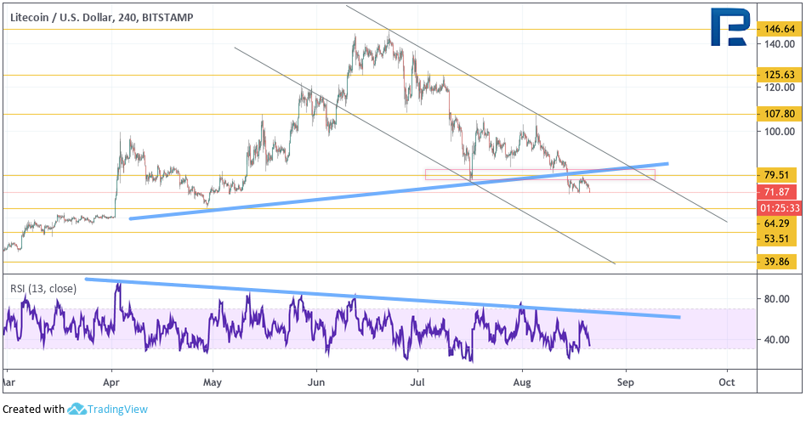Click the blue ascending trendline on price chart
This screenshot has height=424, width=806.
pyautogui.click(x=399, y=191)
